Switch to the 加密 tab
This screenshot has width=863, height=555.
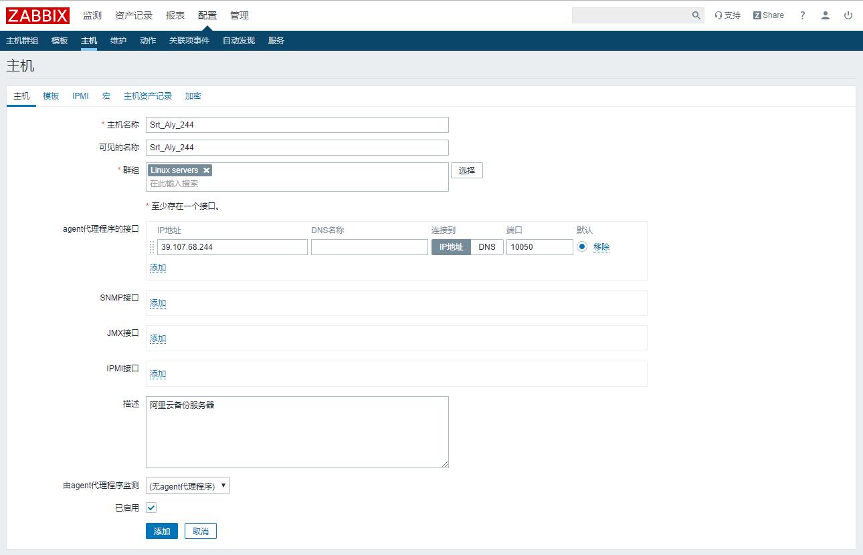[193, 96]
